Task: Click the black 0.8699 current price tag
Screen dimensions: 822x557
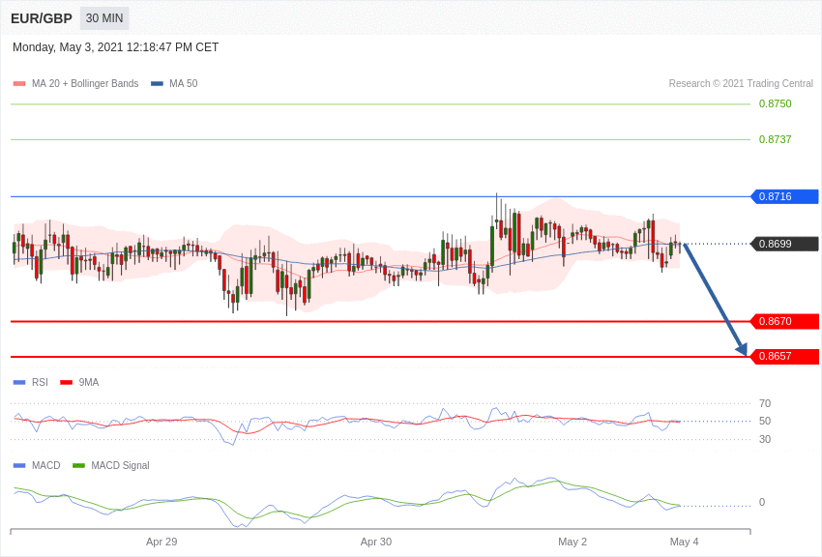Action: (x=785, y=244)
